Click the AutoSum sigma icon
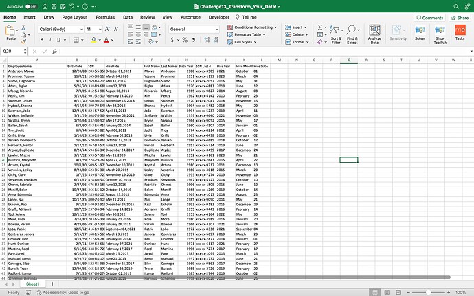This screenshot has width=474, height=296. pos(320,27)
